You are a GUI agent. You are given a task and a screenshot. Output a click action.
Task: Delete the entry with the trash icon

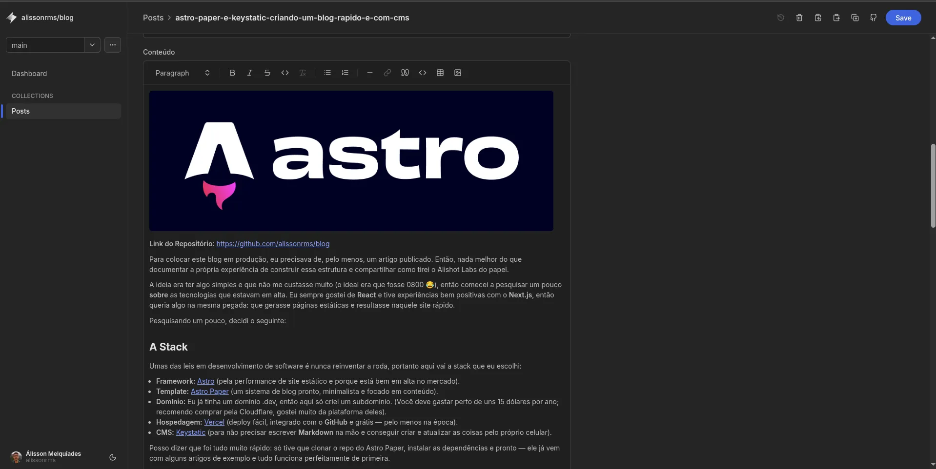tap(799, 18)
